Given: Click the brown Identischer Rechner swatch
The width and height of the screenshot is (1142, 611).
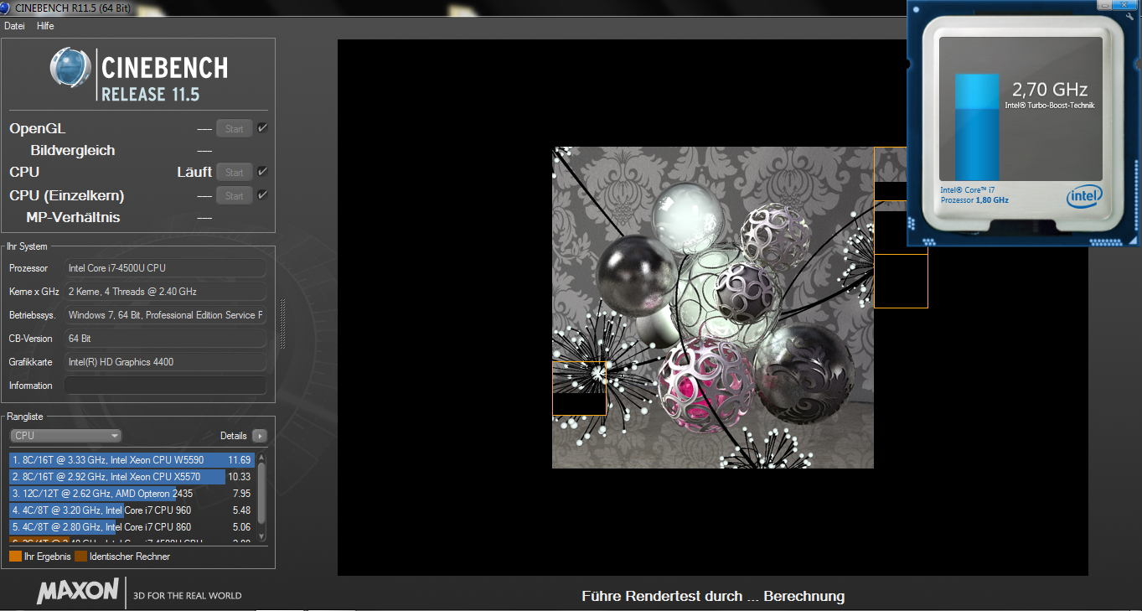Looking at the screenshot, I should (80, 557).
